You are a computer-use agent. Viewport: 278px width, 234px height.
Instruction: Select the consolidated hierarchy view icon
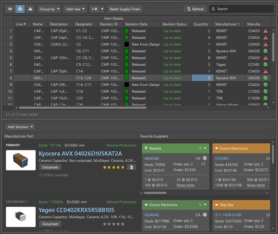(20, 9)
